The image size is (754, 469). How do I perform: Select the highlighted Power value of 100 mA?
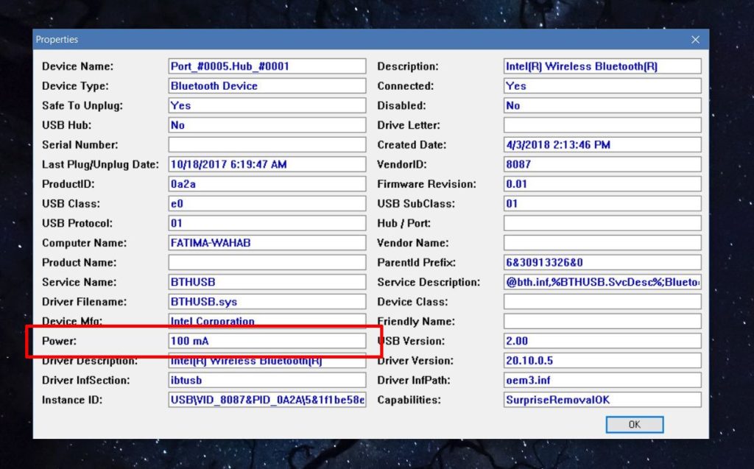pos(265,340)
